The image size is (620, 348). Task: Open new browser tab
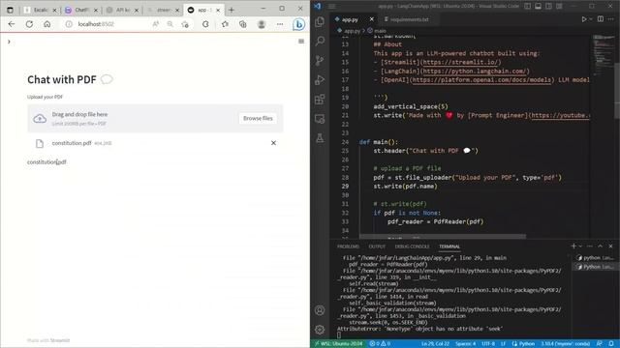coord(232,10)
